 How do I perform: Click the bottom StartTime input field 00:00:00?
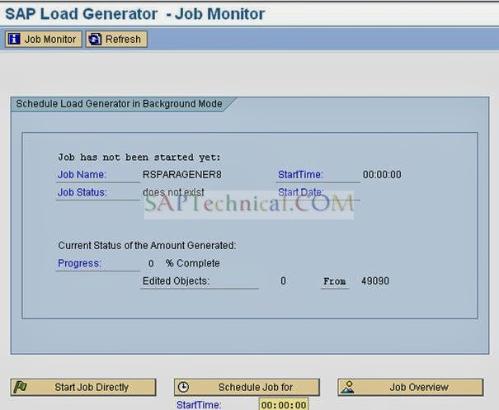[x=284, y=404]
